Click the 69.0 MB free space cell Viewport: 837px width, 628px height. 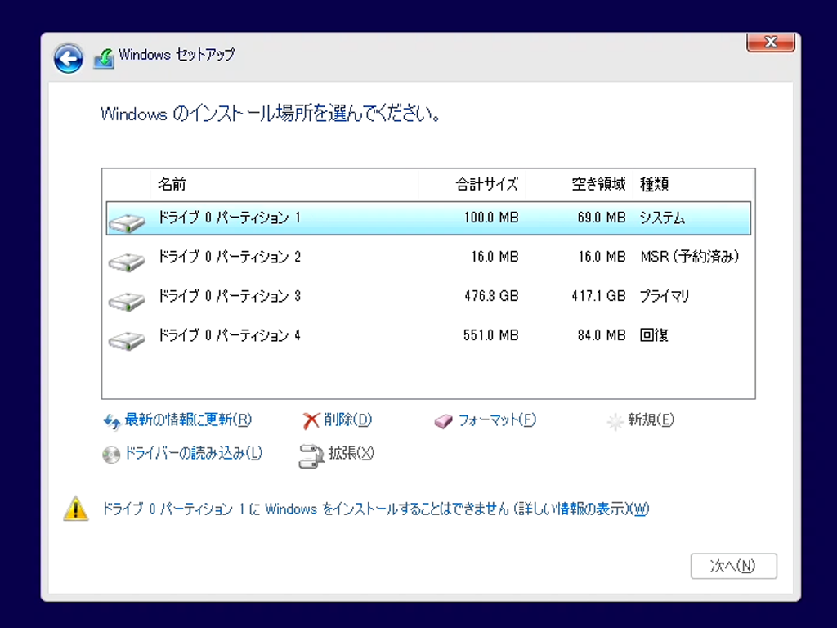(x=601, y=218)
